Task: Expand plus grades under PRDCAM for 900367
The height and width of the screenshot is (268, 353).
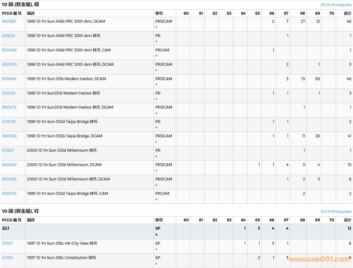Action: pyautogui.click(x=156, y=27)
